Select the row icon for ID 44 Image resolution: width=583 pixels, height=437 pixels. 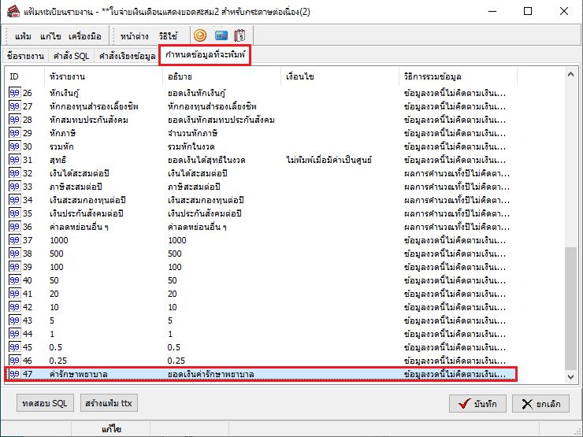14,333
